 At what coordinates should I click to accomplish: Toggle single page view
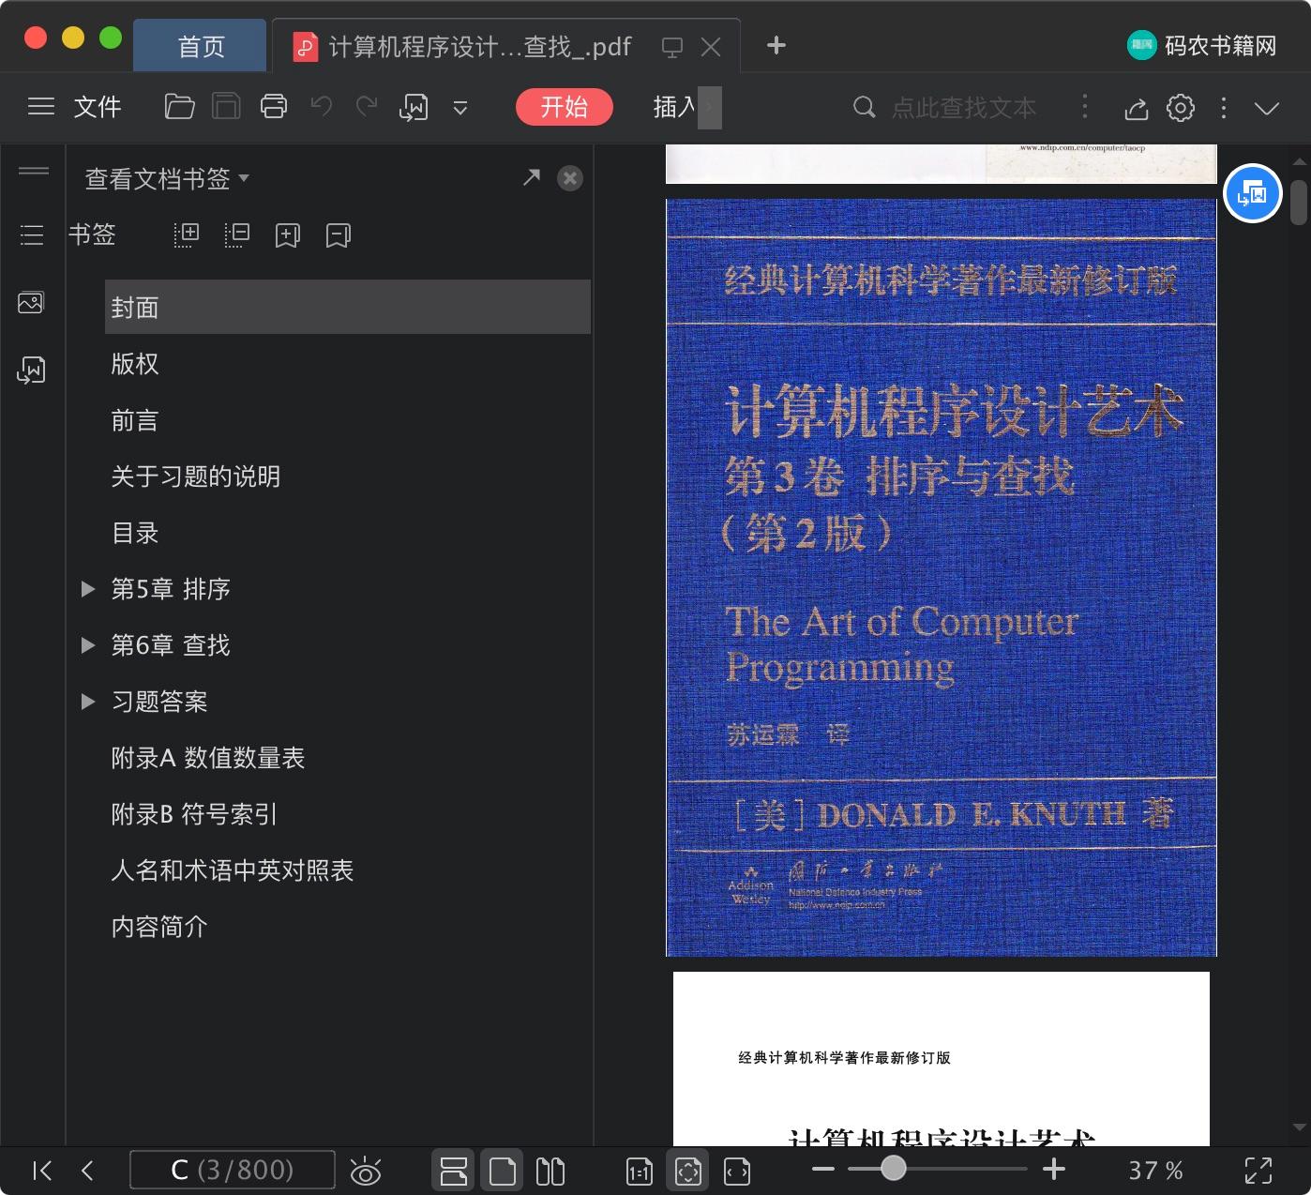[503, 1171]
